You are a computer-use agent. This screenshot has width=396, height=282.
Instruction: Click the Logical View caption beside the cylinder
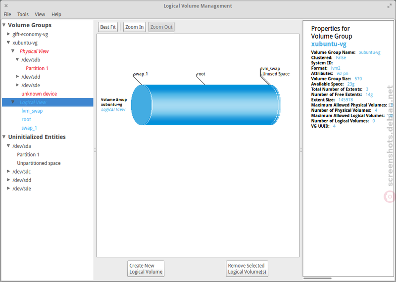point(113,109)
